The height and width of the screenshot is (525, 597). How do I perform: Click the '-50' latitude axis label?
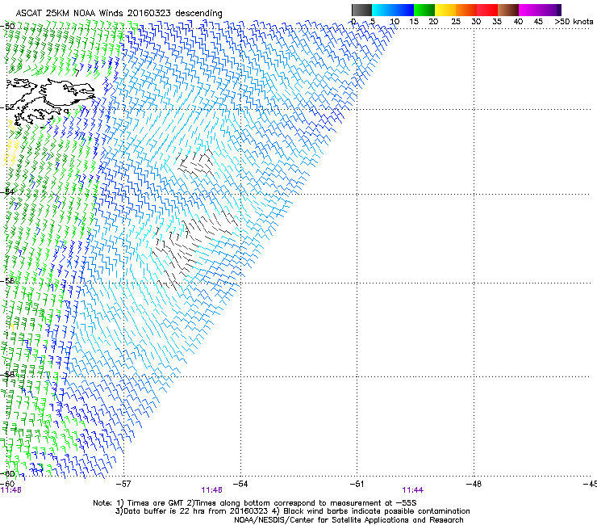pos(7,27)
